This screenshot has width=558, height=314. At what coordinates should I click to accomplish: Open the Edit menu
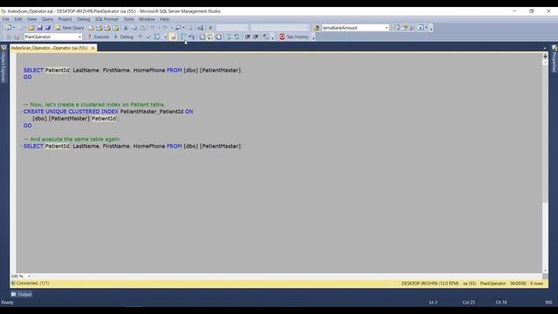pyautogui.click(x=18, y=19)
